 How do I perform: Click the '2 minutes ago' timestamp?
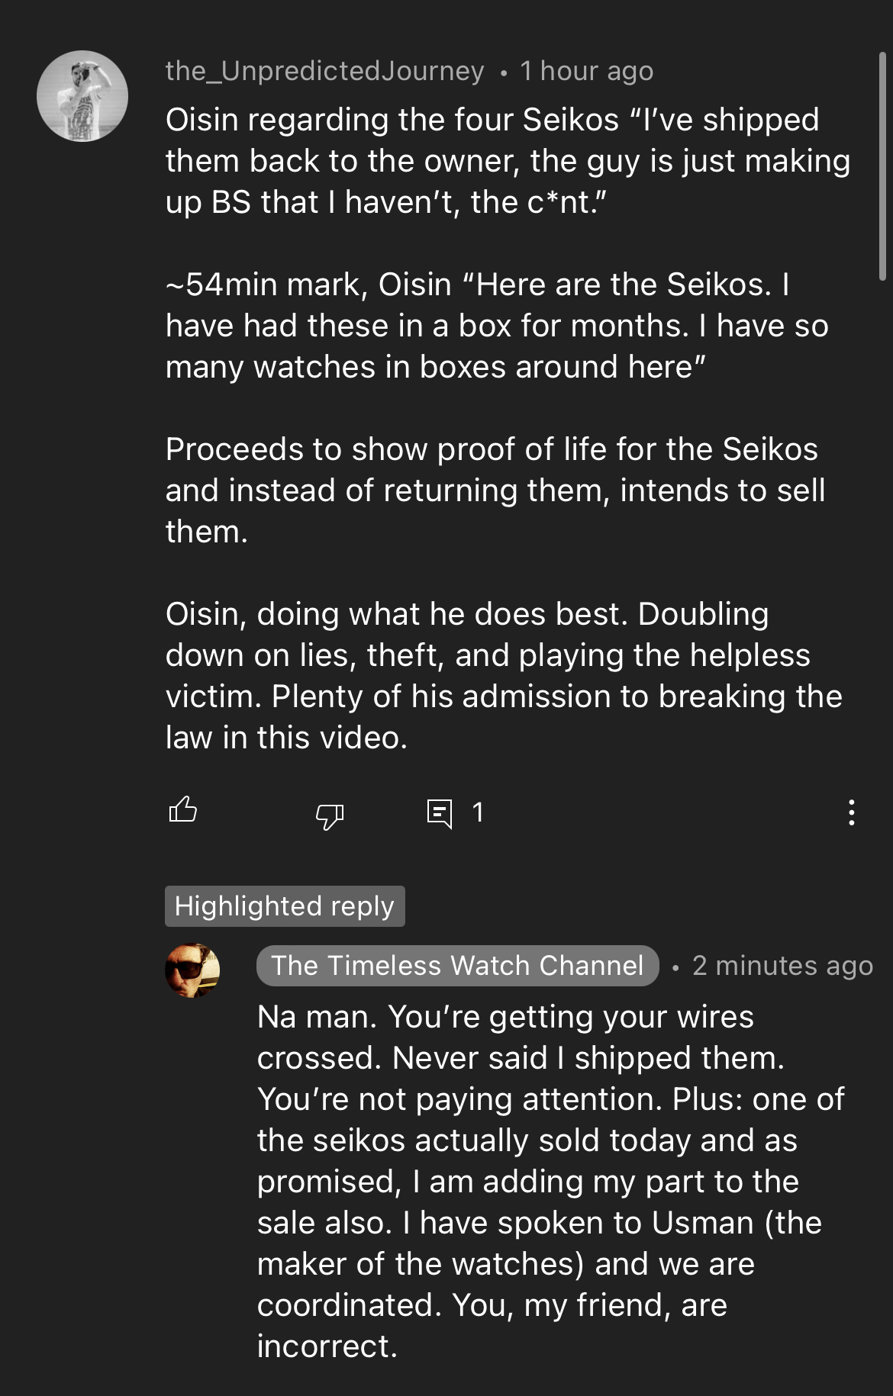click(782, 966)
